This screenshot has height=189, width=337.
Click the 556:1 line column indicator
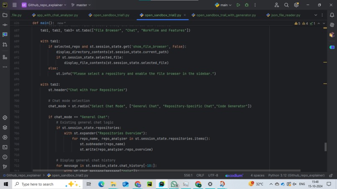tap(188, 176)
